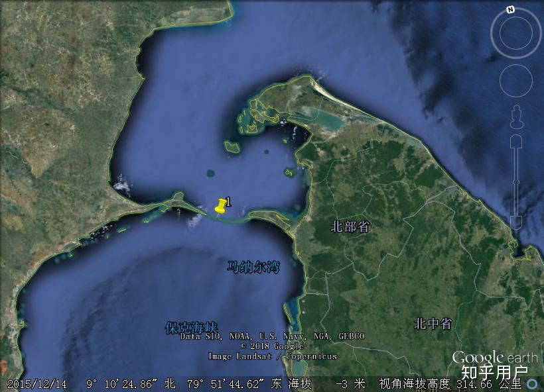Click the 北中省 province label

click(x=432, y=324)
